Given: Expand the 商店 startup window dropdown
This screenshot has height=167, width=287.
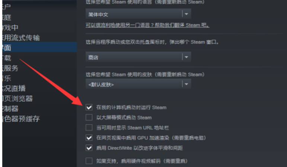Looking at the screenshot, I should point(138,57).
